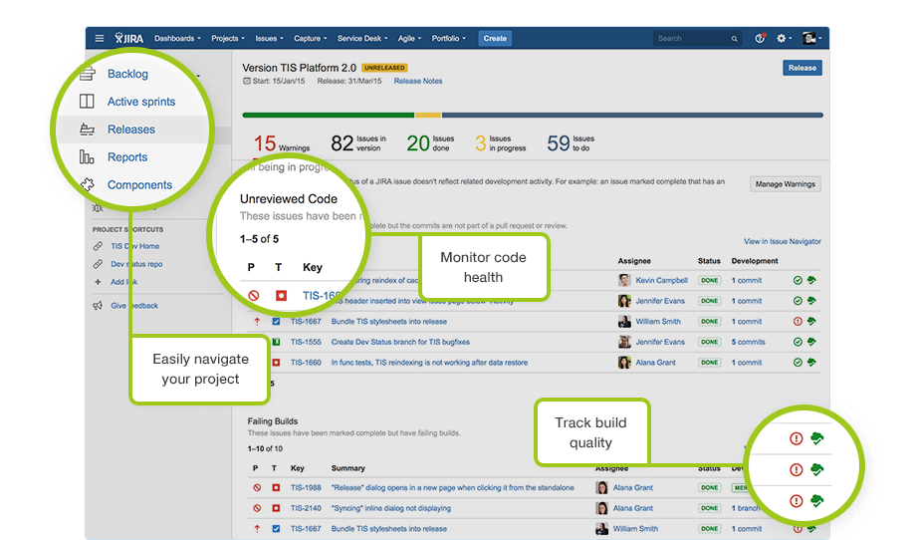This screenshot has height=540, width=916.
Task: Expand the Service Desk dropdown
Action: coord(362,39)
